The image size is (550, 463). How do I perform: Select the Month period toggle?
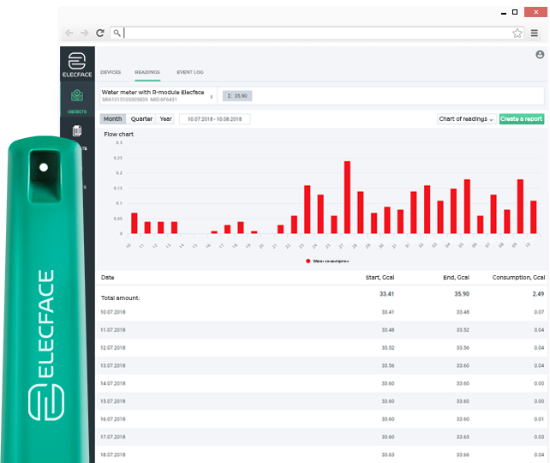[112, 119]
